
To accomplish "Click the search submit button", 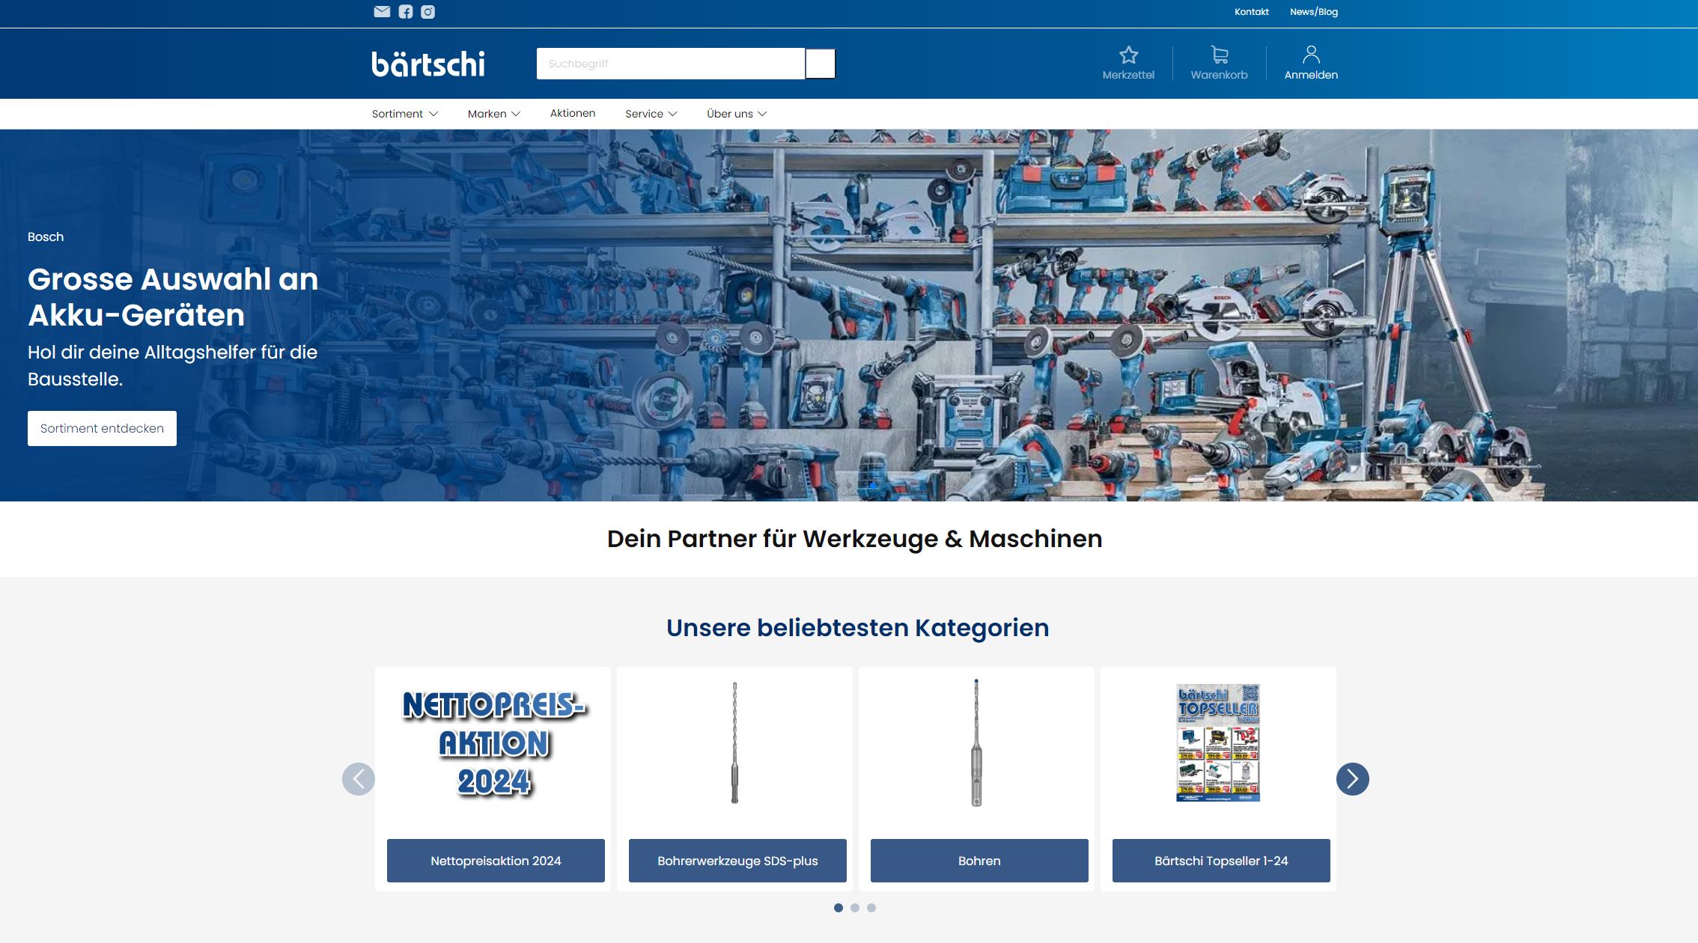I will pos(820,64).
